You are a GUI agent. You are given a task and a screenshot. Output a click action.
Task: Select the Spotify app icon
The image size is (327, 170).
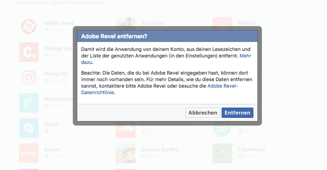222,130
